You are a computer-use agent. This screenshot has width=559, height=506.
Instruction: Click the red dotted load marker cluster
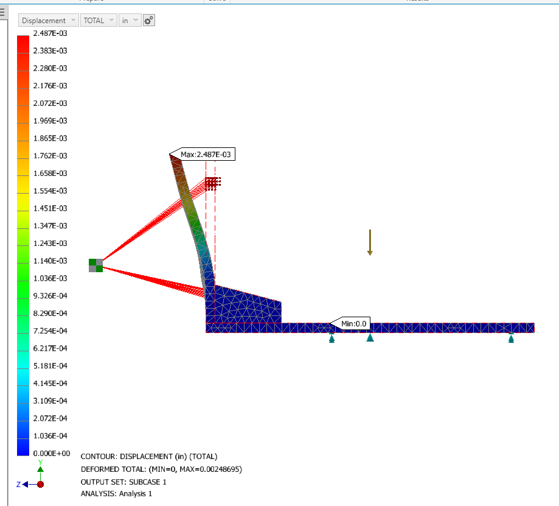coord(212,182)
